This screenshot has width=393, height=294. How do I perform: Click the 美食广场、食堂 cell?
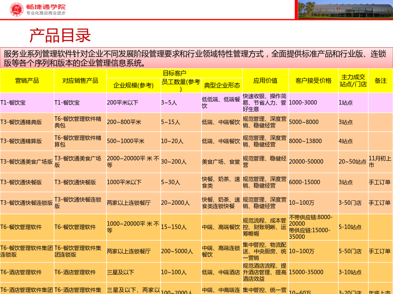[222, 162]
